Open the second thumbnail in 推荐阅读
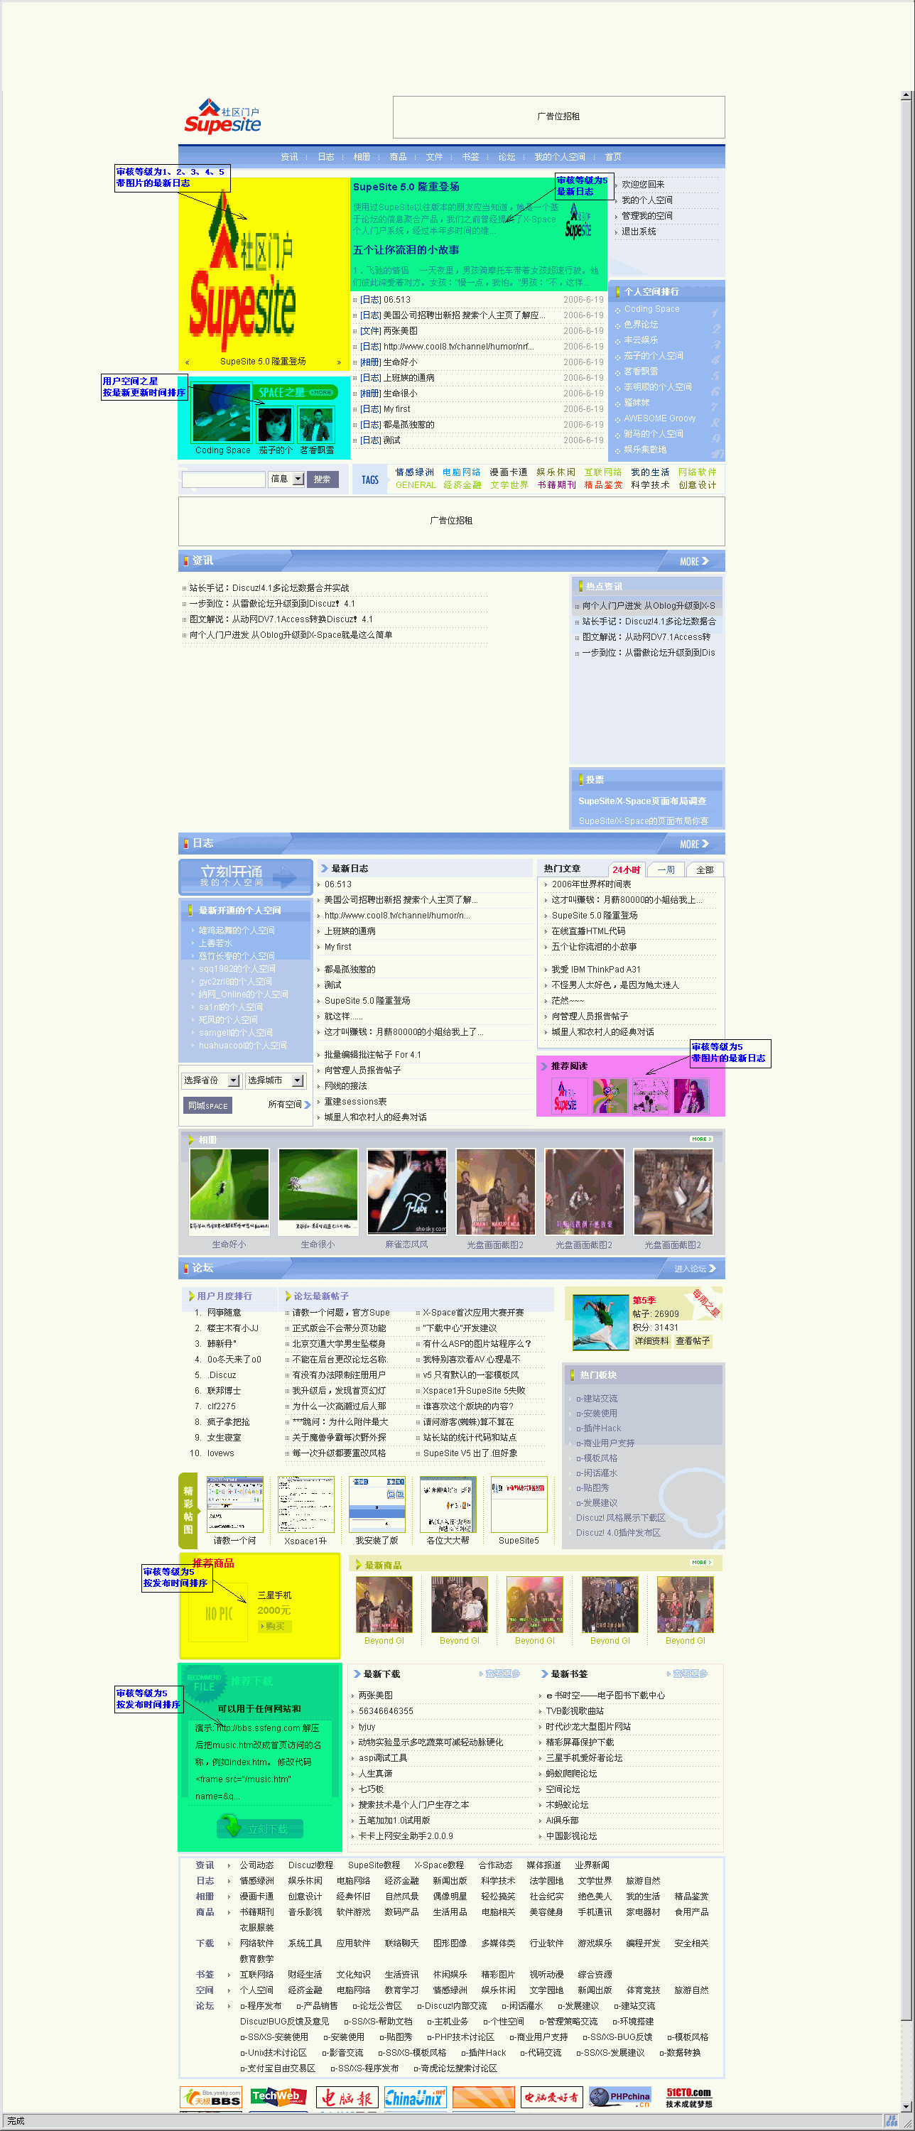 coord(610,1096)
